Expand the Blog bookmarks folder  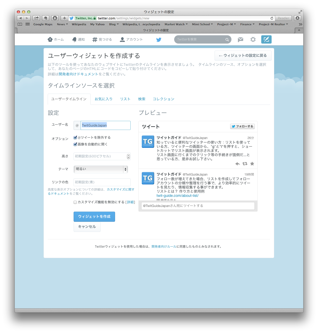pyautogui.click(x=114, y=24)
